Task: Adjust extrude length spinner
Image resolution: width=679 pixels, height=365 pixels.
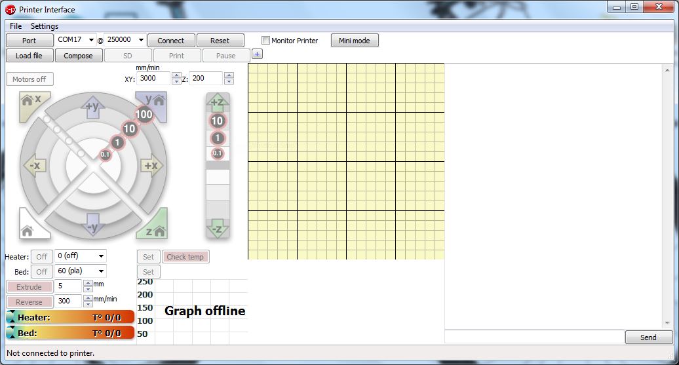Action: click(x=88, y=286)
